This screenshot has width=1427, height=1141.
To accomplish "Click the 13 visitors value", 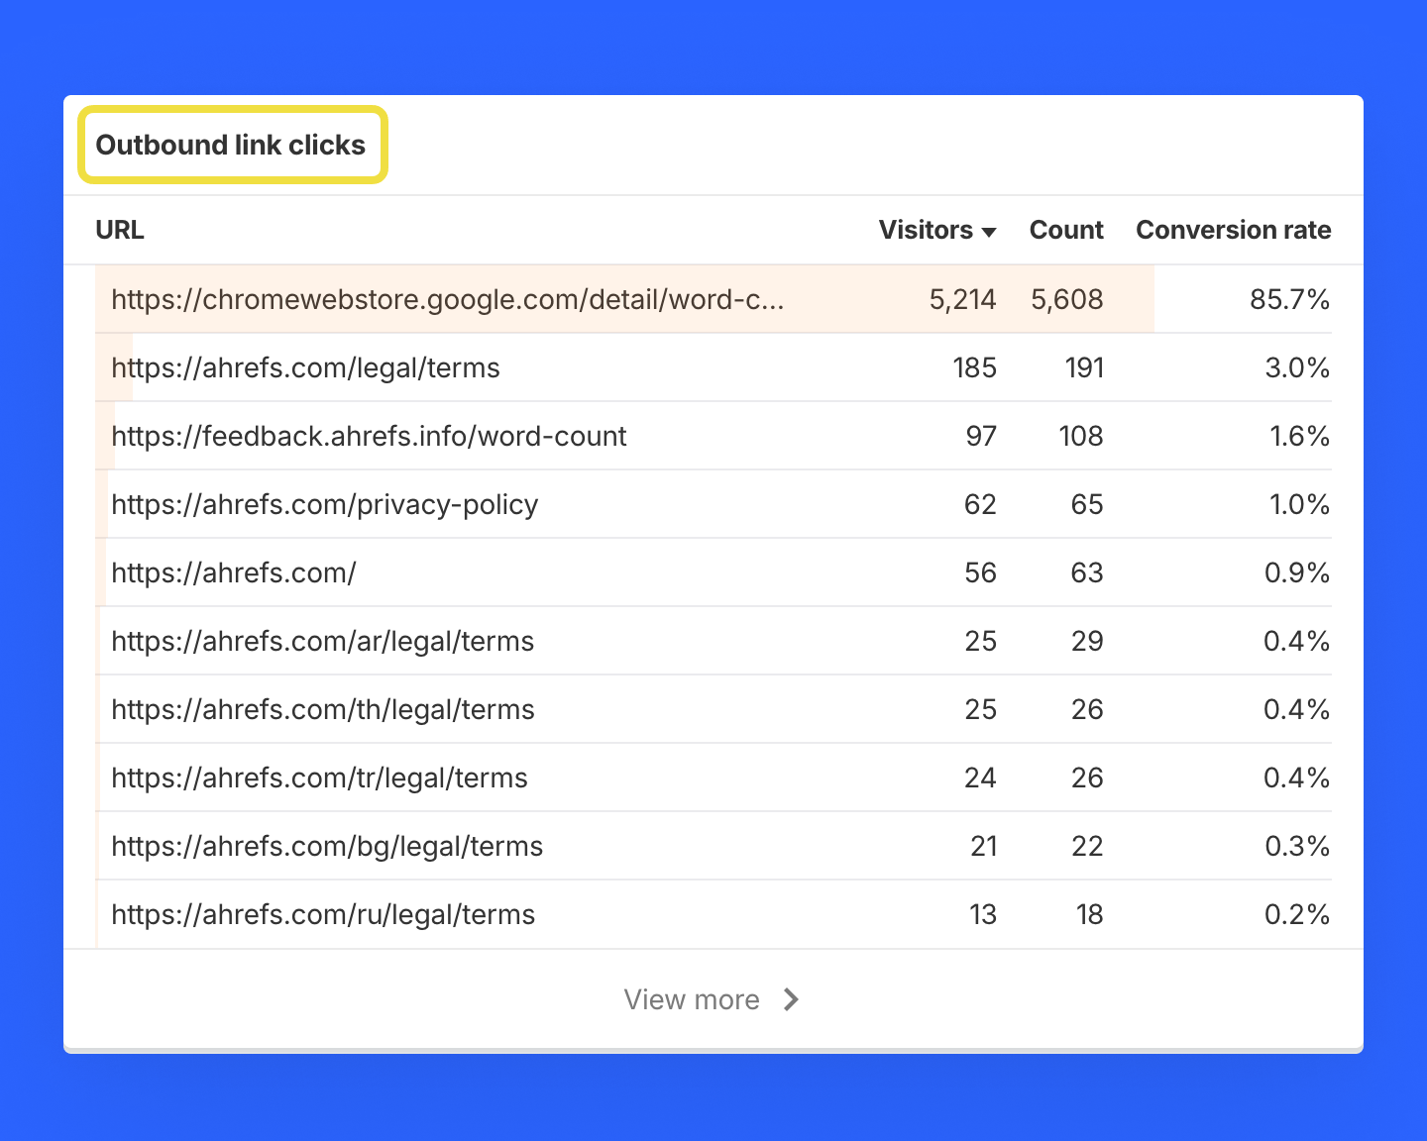I will tap(983, 914).
